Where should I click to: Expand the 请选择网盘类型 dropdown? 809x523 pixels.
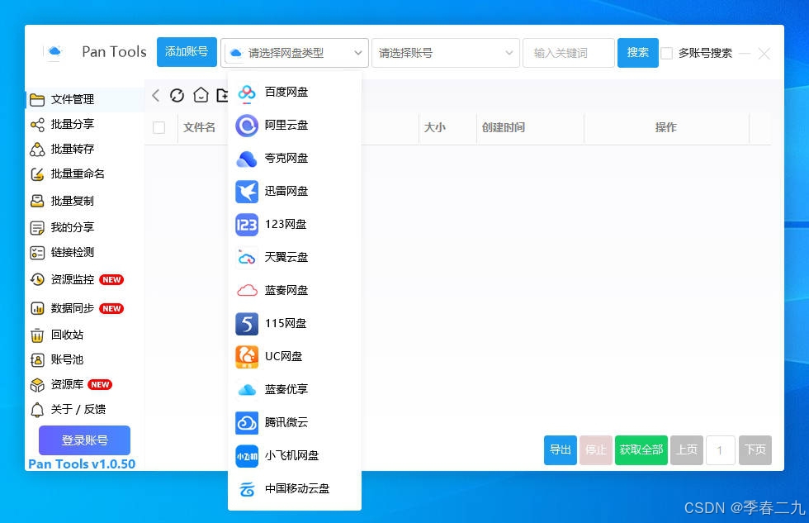pos(295,53)
